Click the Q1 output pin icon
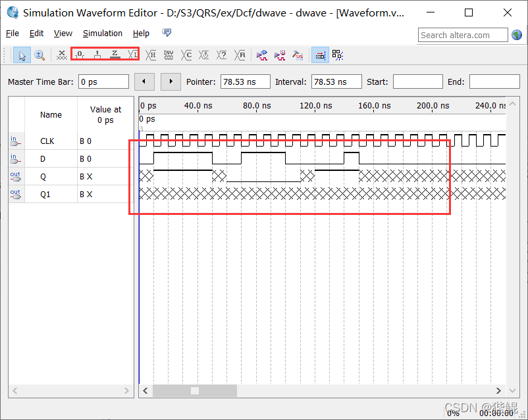The image size is (528, 420). (16, 194)
